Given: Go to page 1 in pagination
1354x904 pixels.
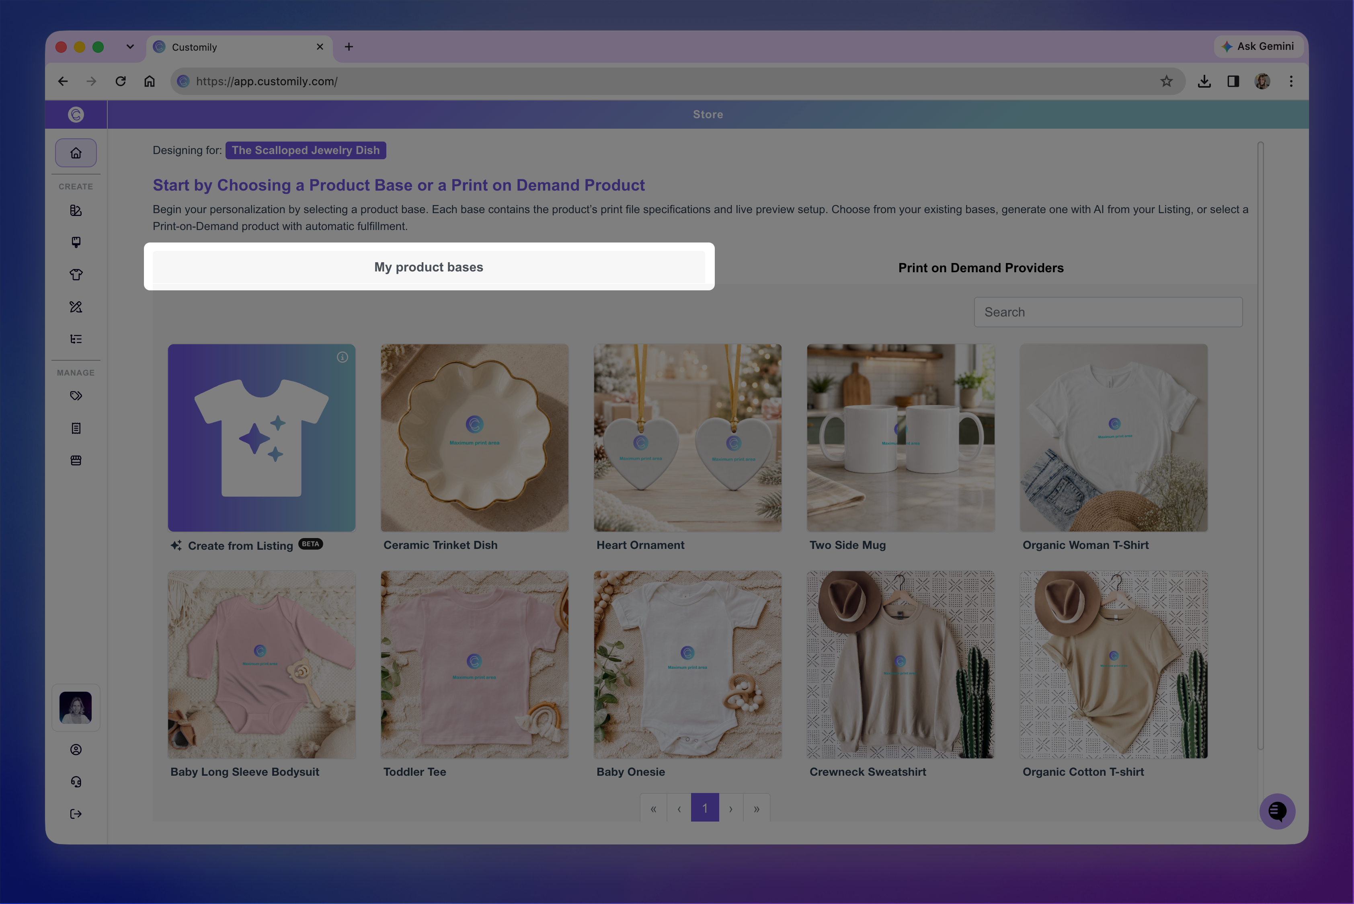Looking at the screenshot, I should pyautogui.click(x=704, y=808).
